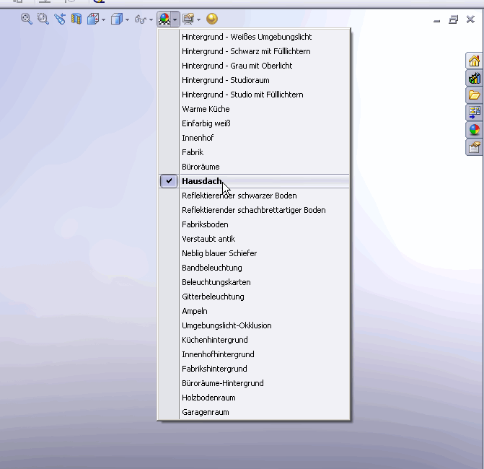Select Büroräume-Hintergrund scene
This screenshot has height=469, width=484.
pyautogui.click(x=254, y=383)
